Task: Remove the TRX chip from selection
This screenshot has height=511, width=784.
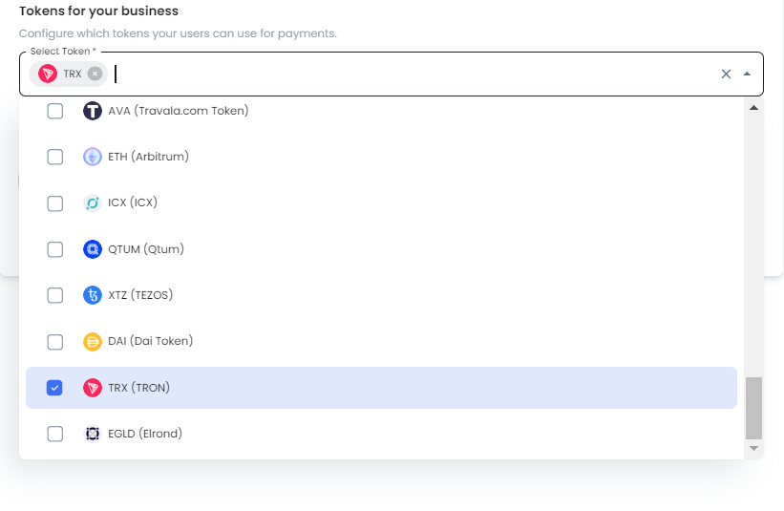Action: (x=95, y=74)
